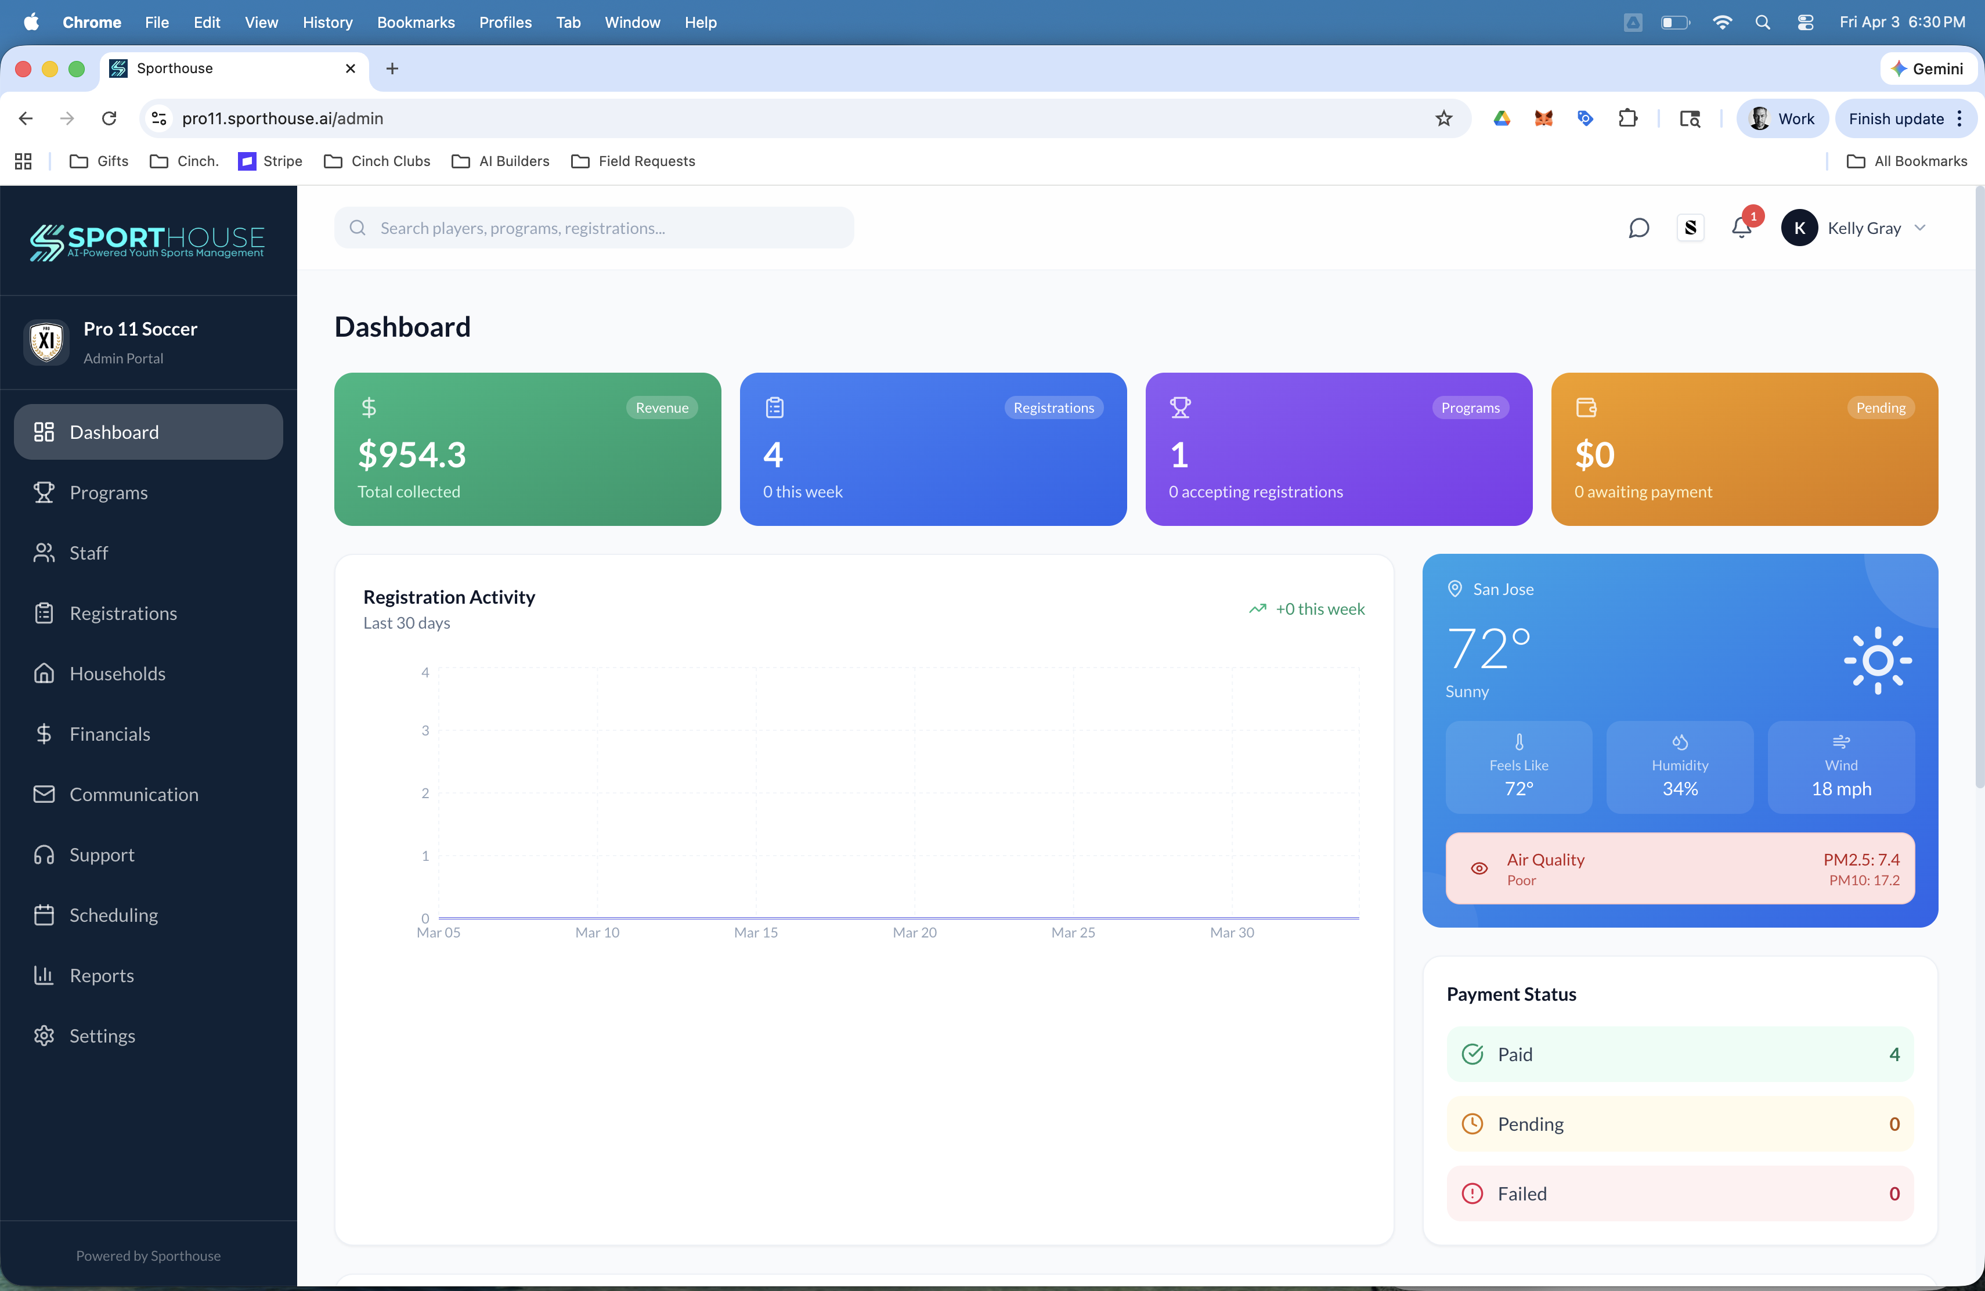Screen dimensions: 1985x1291
Task: Click the Air Quality eye icon
Action: [x=1479, y=868]
